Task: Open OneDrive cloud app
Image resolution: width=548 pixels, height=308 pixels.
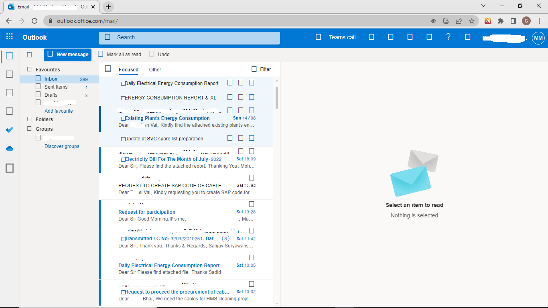Action: click(x=10, y=148)
